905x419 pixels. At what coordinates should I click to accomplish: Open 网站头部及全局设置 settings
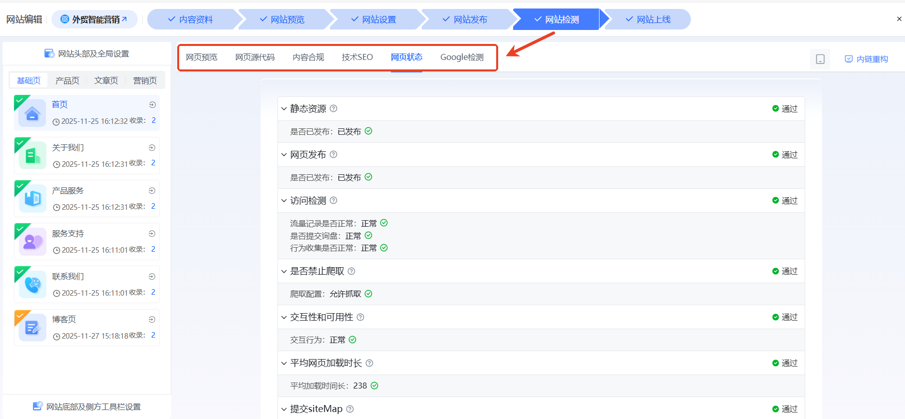click(87, 53)
